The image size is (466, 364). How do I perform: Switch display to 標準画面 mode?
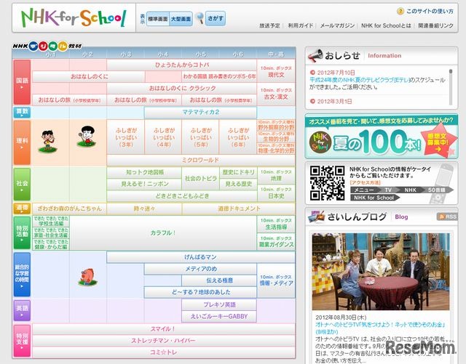coord(158,18)
